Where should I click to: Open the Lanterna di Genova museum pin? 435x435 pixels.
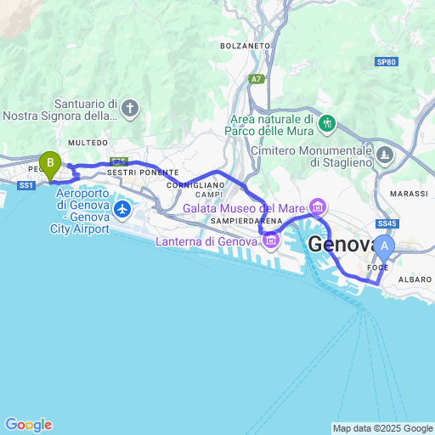click(x=271, y=240)
